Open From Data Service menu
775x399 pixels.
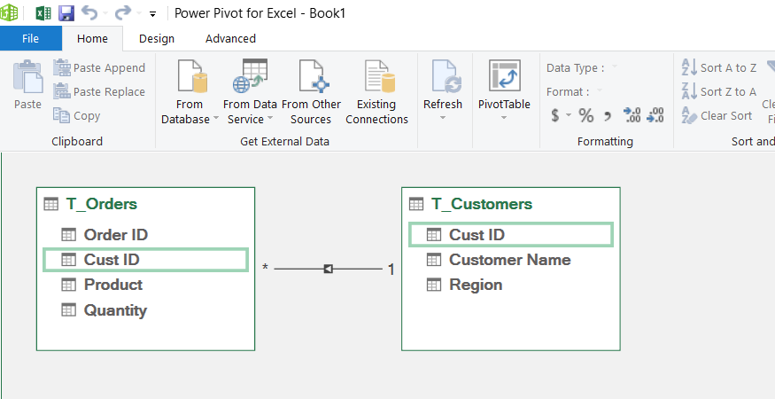click(x=250, y=92)
